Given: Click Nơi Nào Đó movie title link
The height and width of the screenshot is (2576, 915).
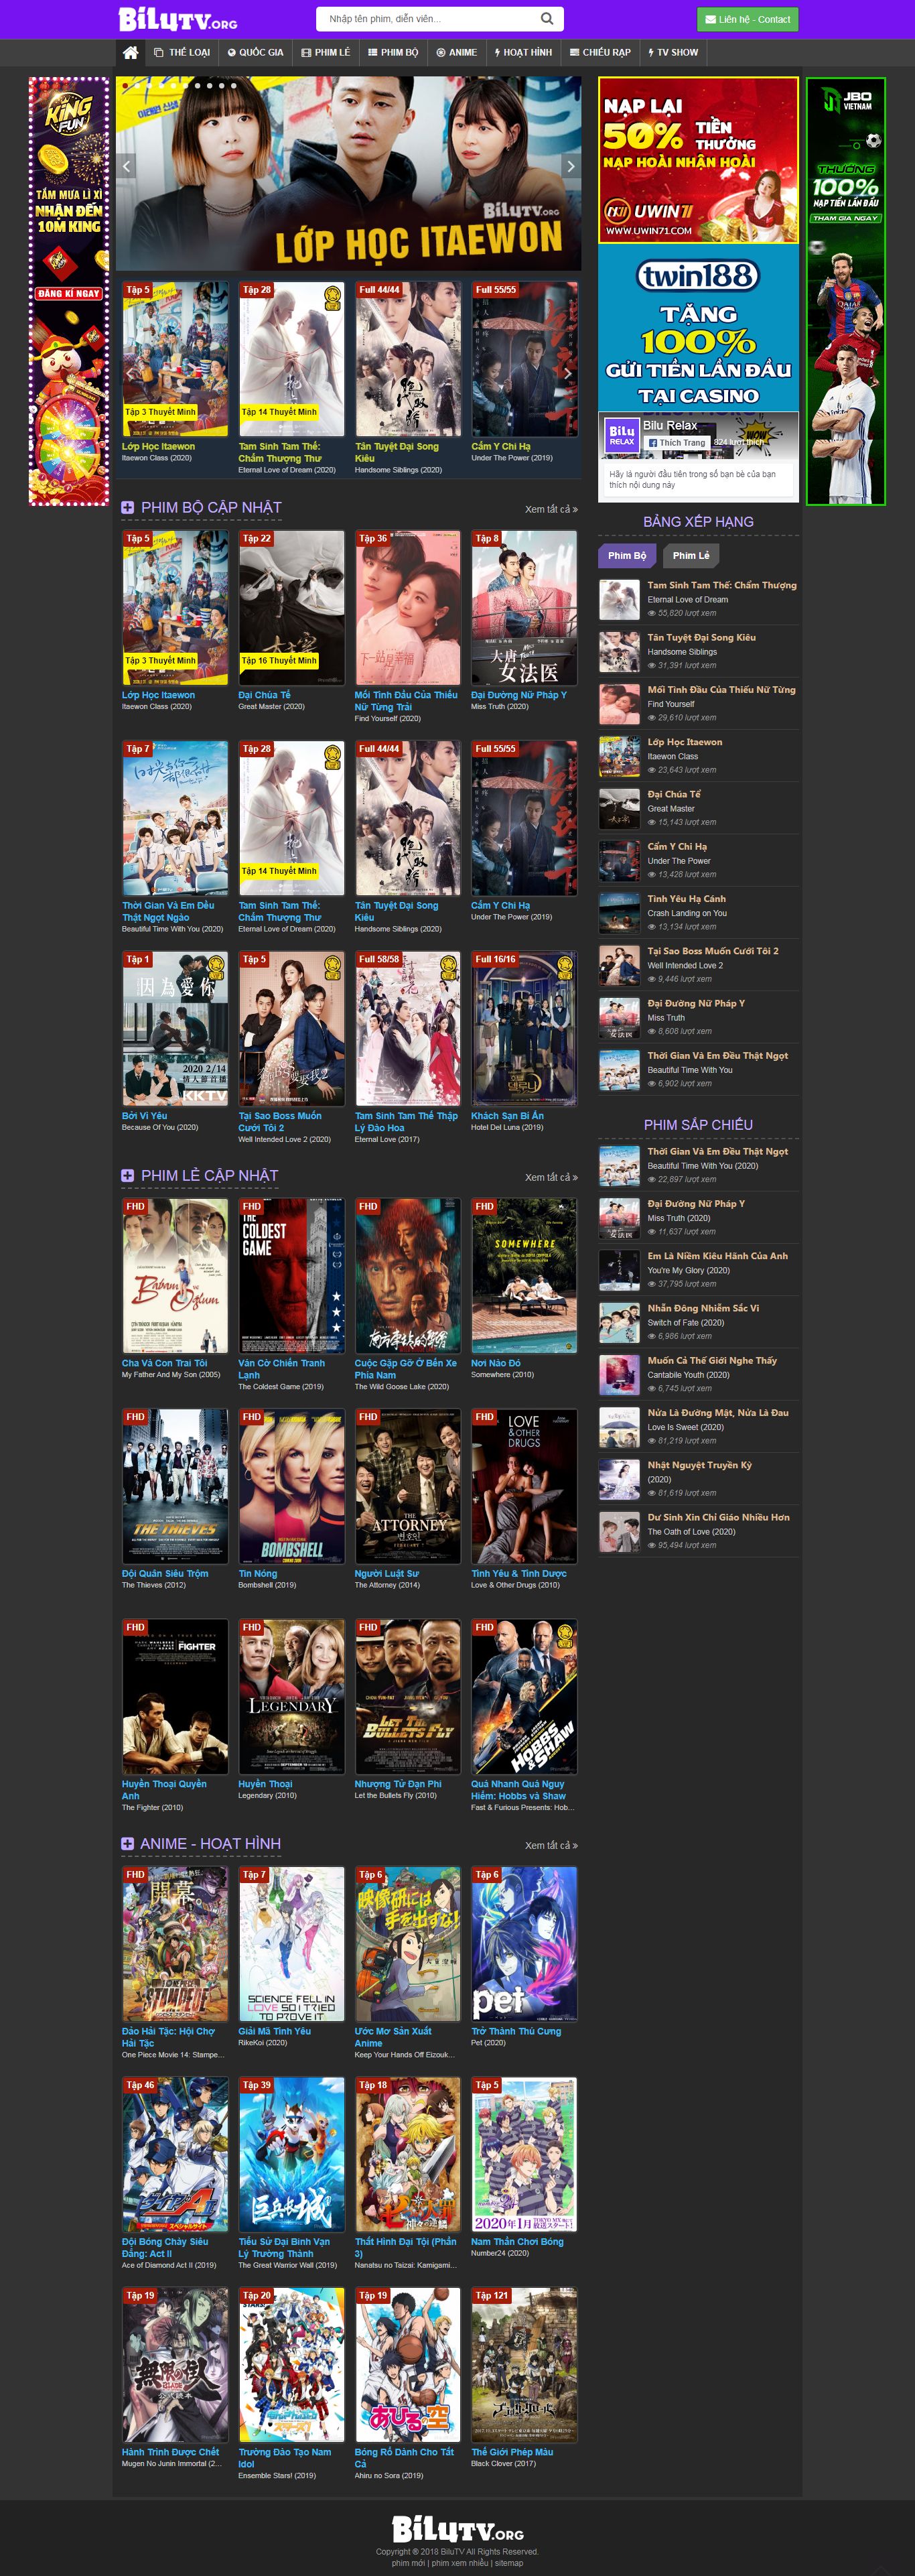Looking at the screenshot, I should [x=495, y=1363].
